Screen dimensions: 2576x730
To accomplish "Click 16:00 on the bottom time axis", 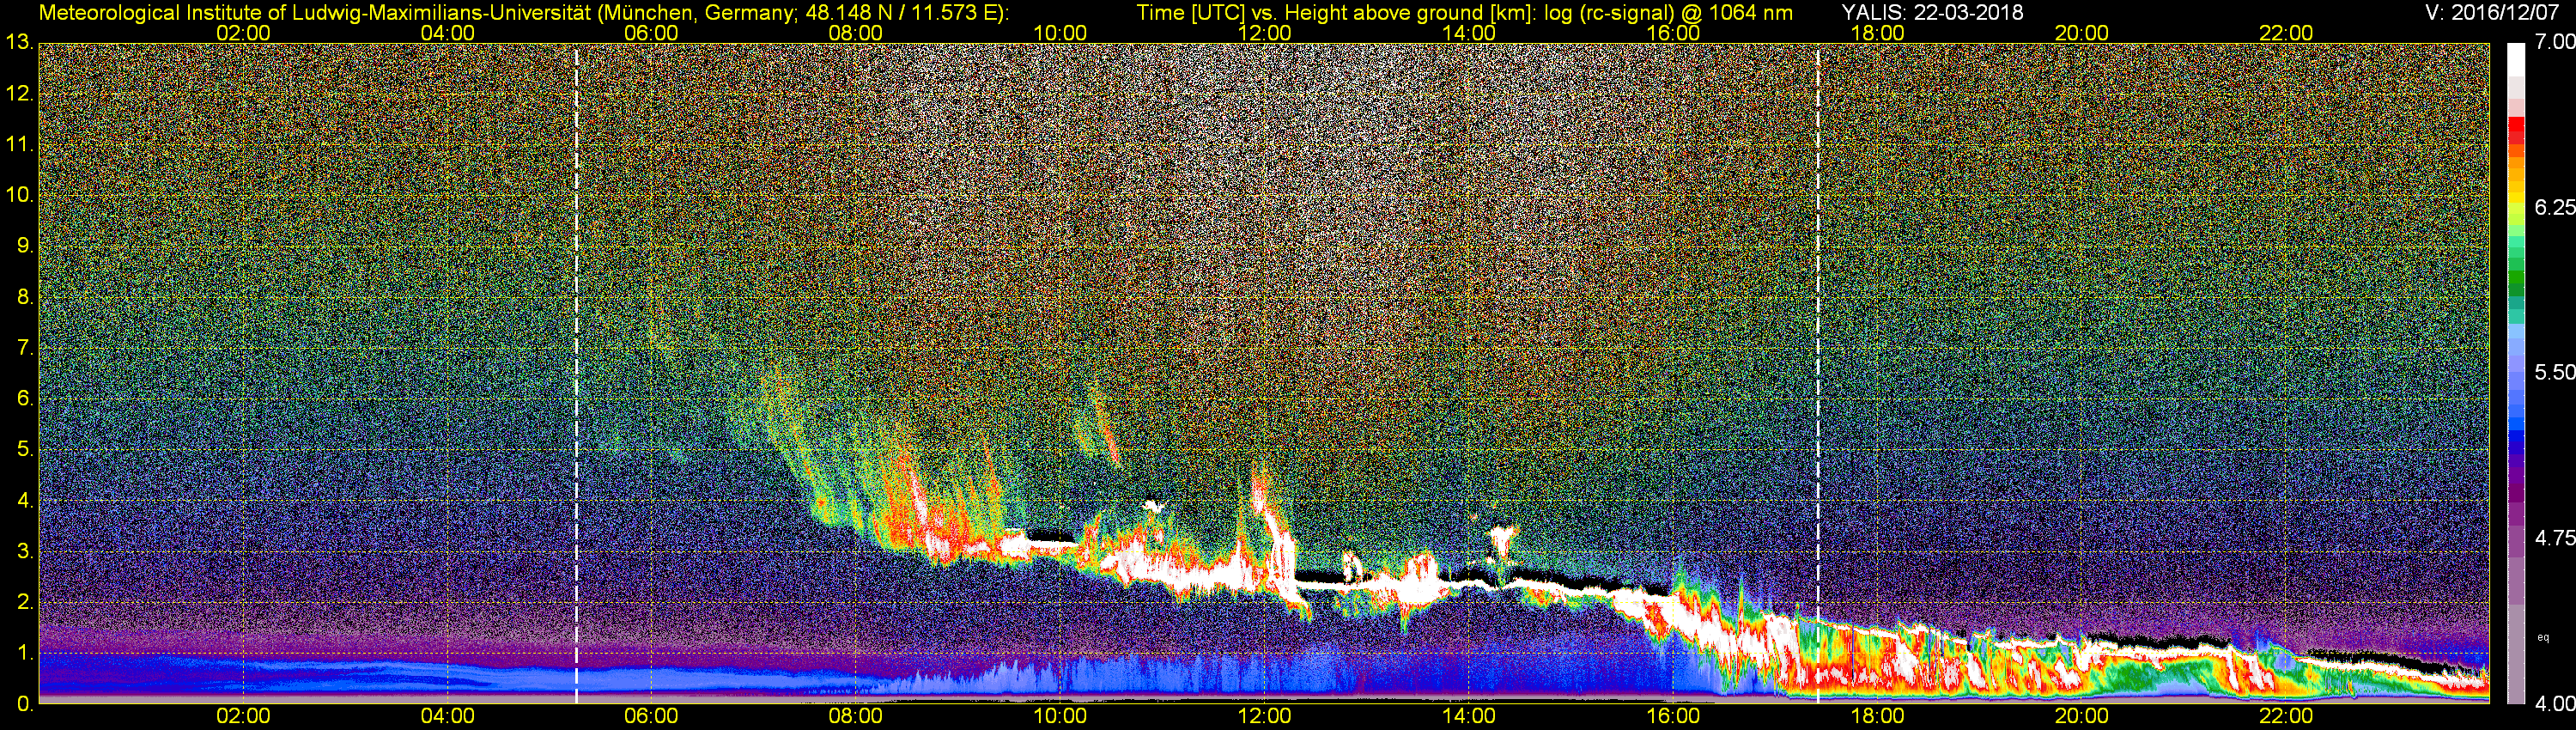I will click(x=1673, y=717).
